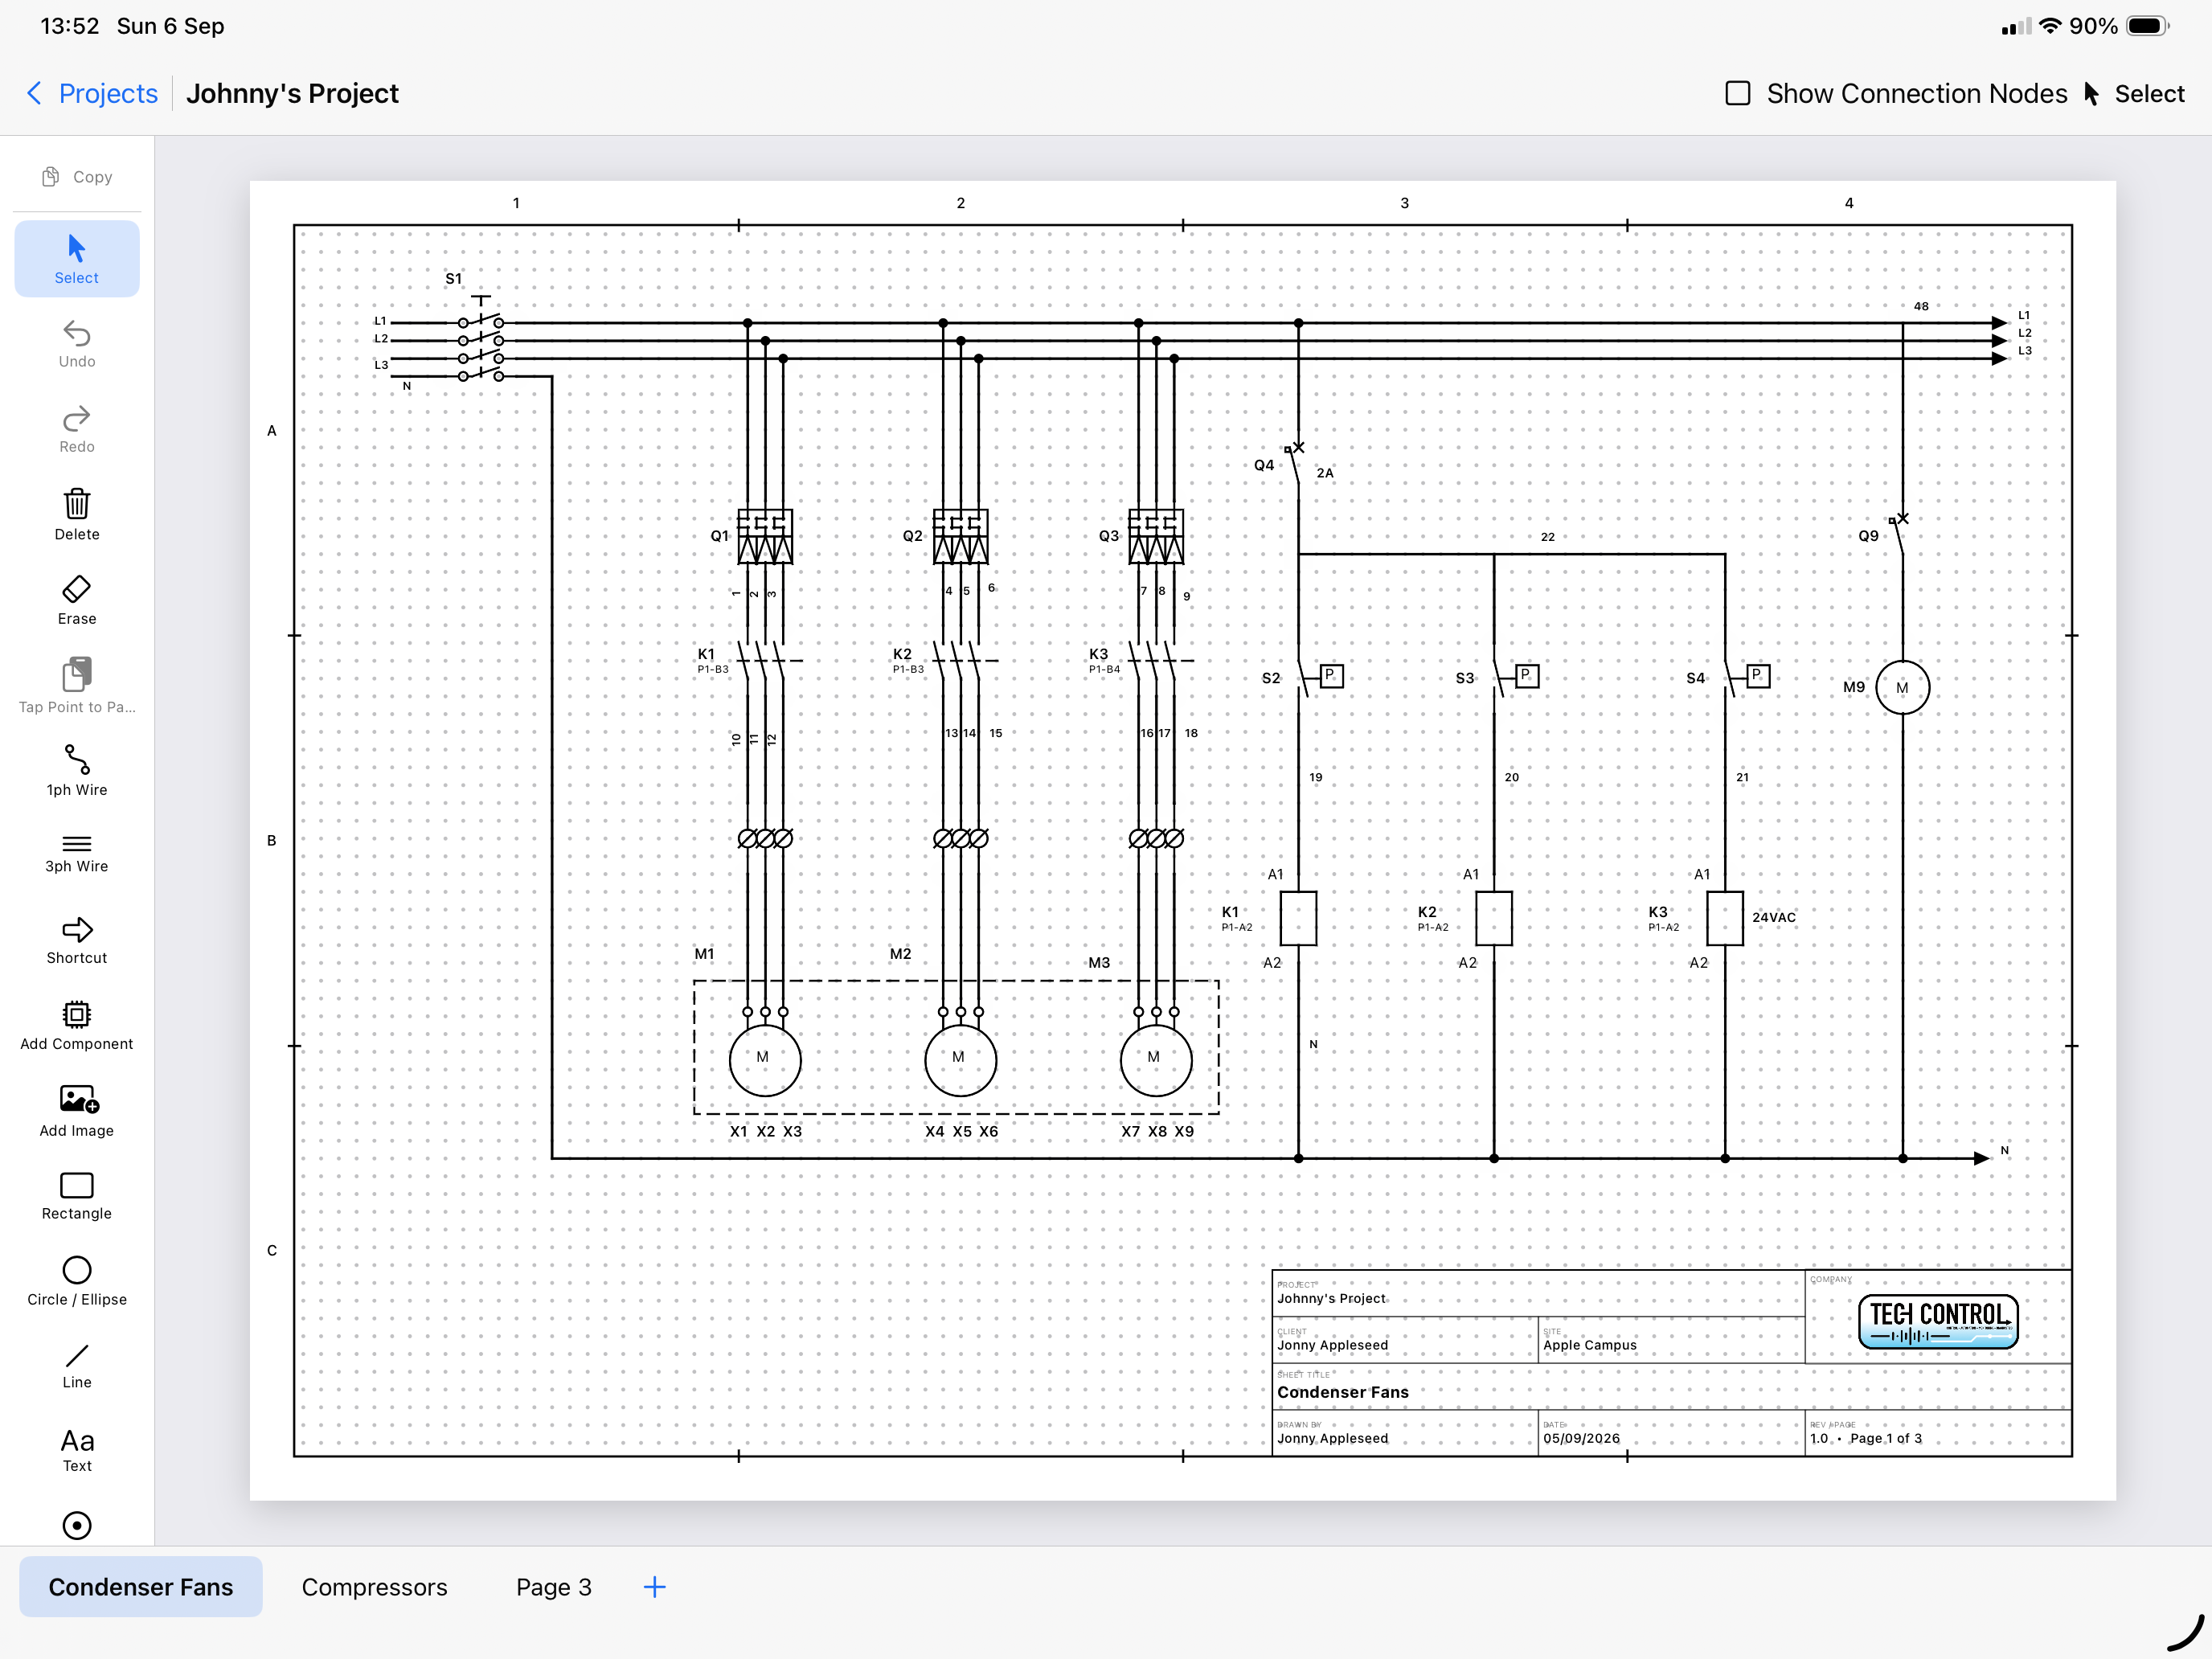The image size is (2212, 1659).
Task: Choose the Shortcut arrow tool
Action: pyautogui.click(x=77, y=940)
